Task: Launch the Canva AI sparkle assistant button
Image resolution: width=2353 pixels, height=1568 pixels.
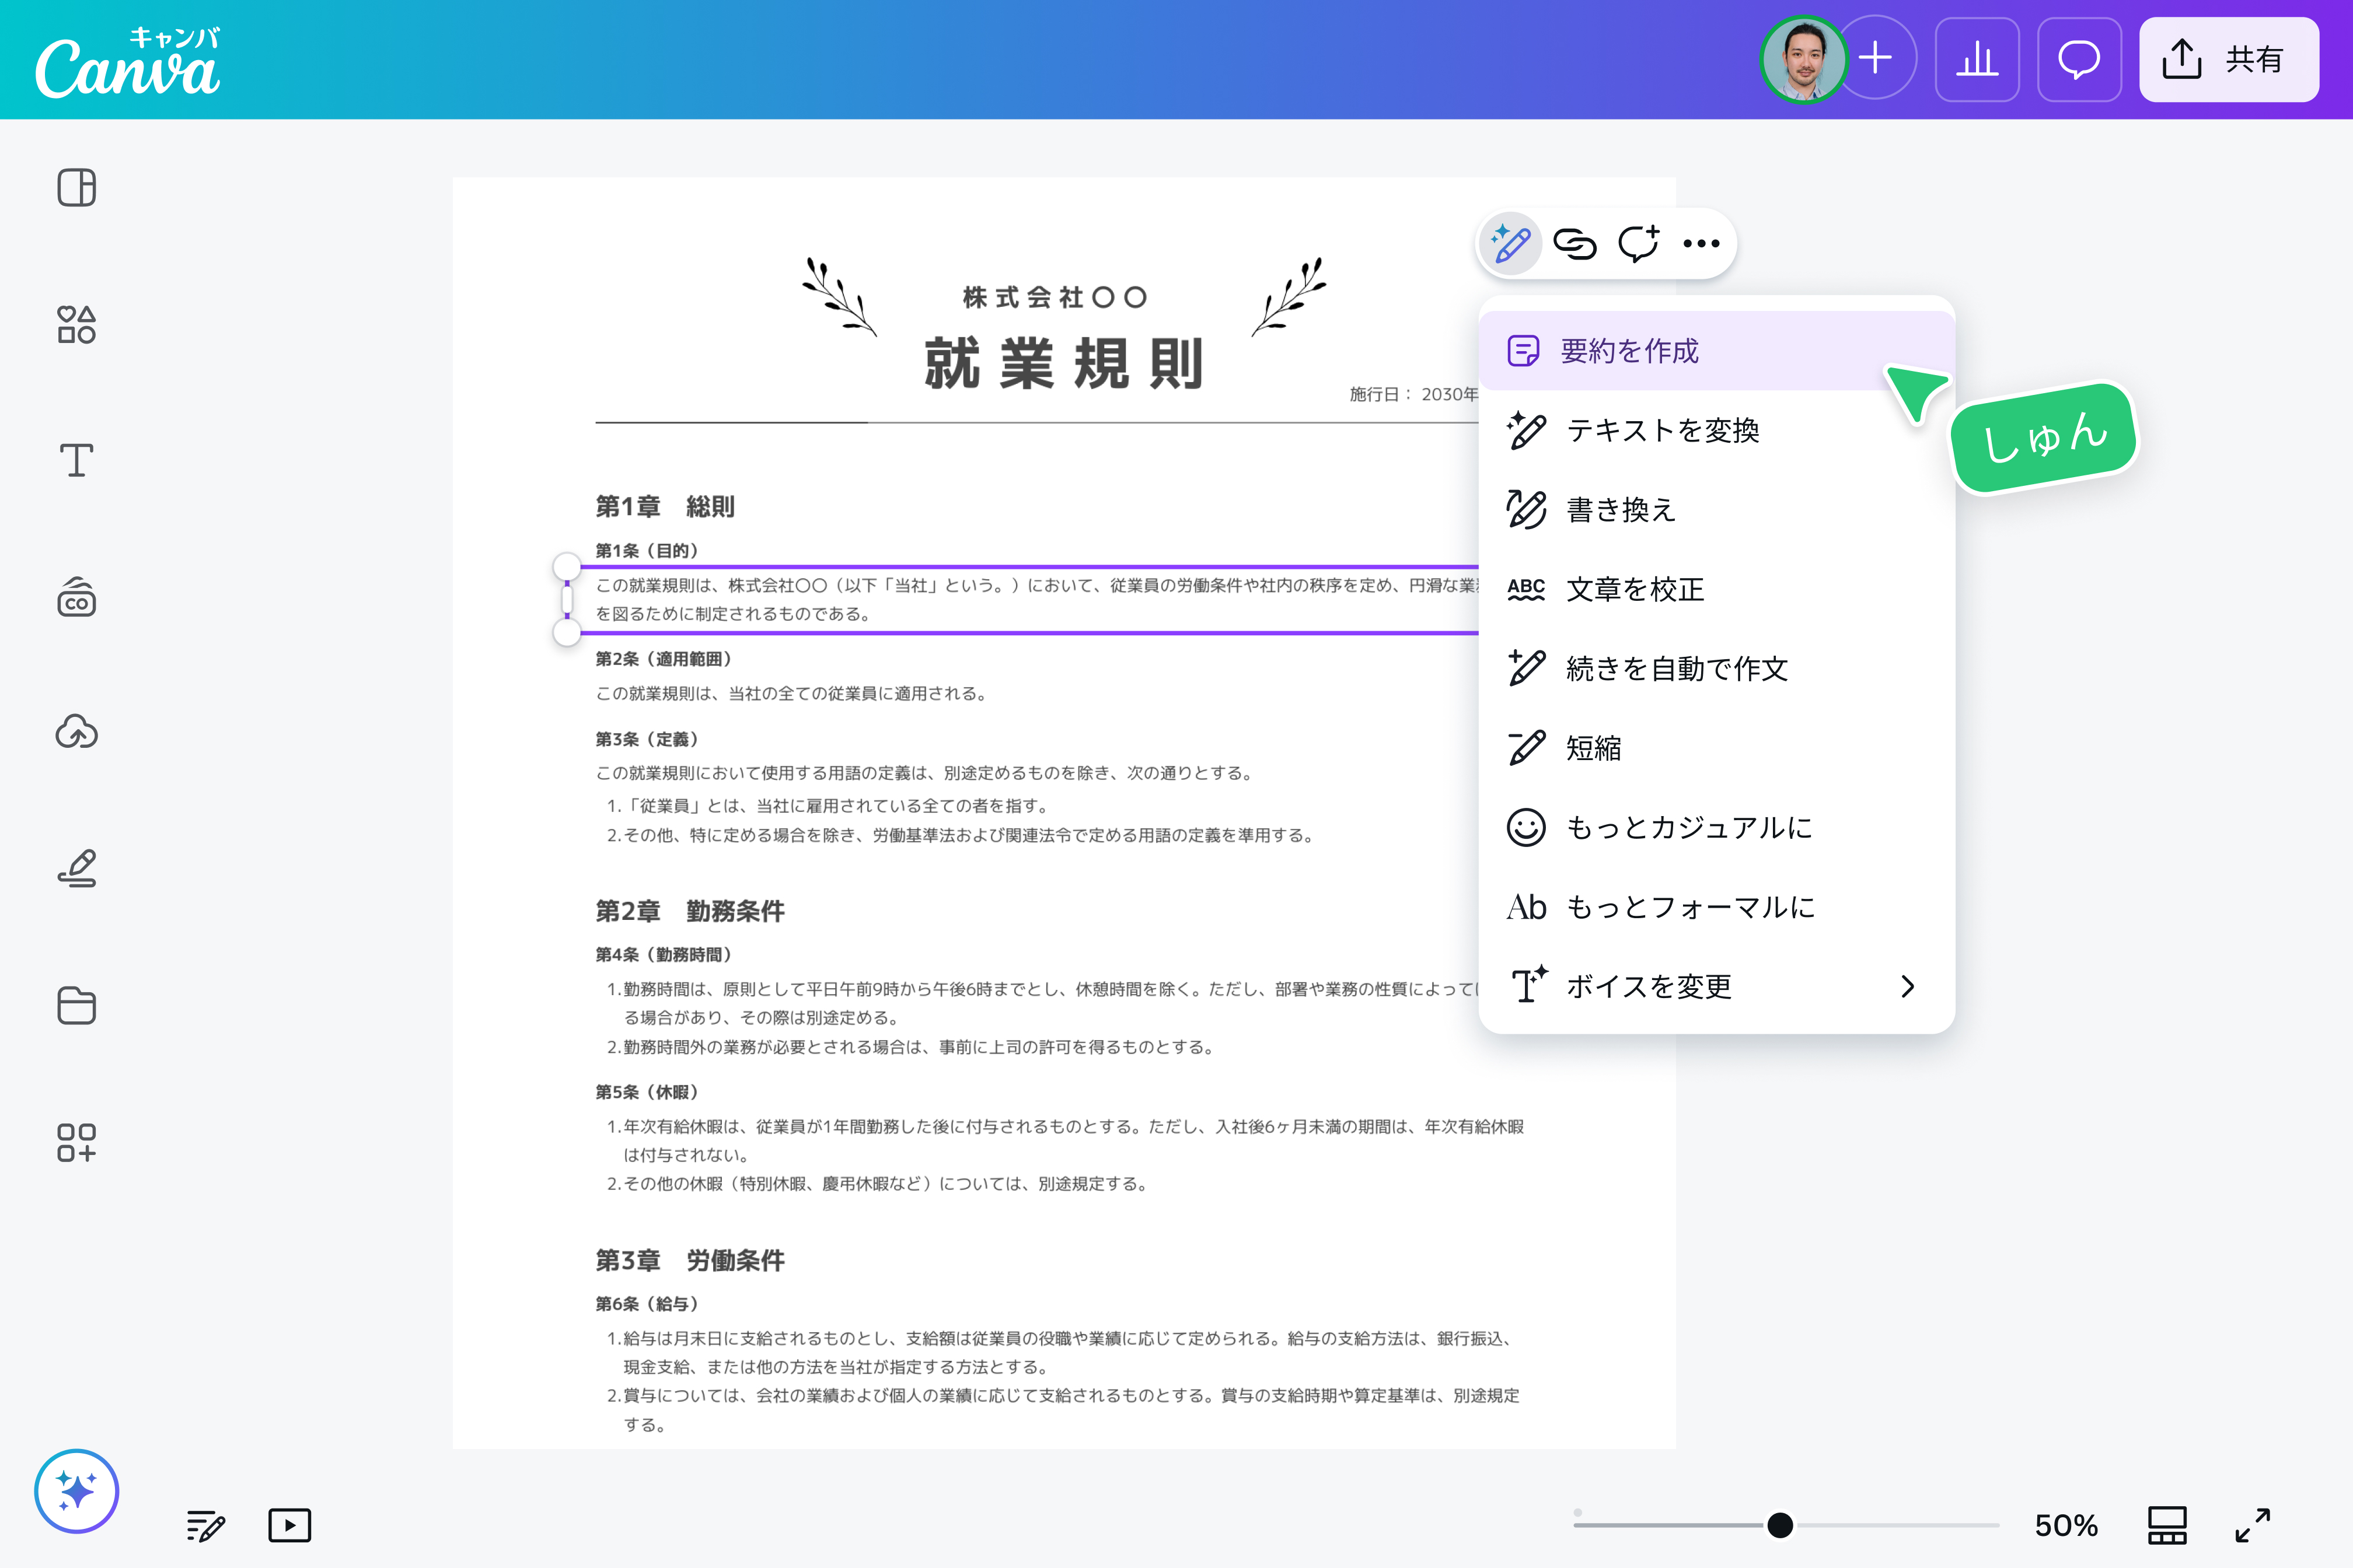Action: 77,1491
